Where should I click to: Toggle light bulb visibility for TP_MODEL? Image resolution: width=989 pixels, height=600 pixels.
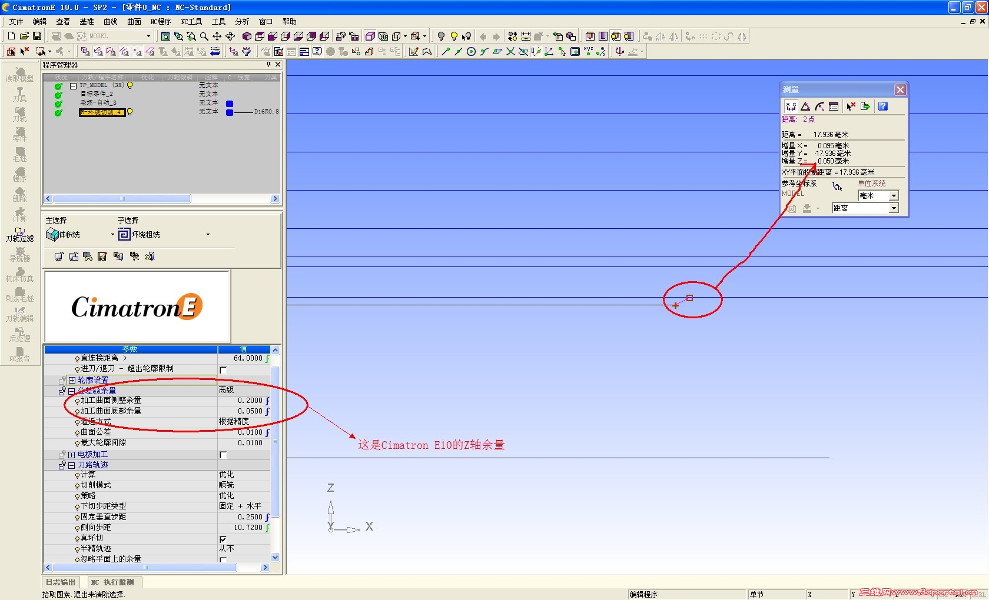[x=130, y=85]
